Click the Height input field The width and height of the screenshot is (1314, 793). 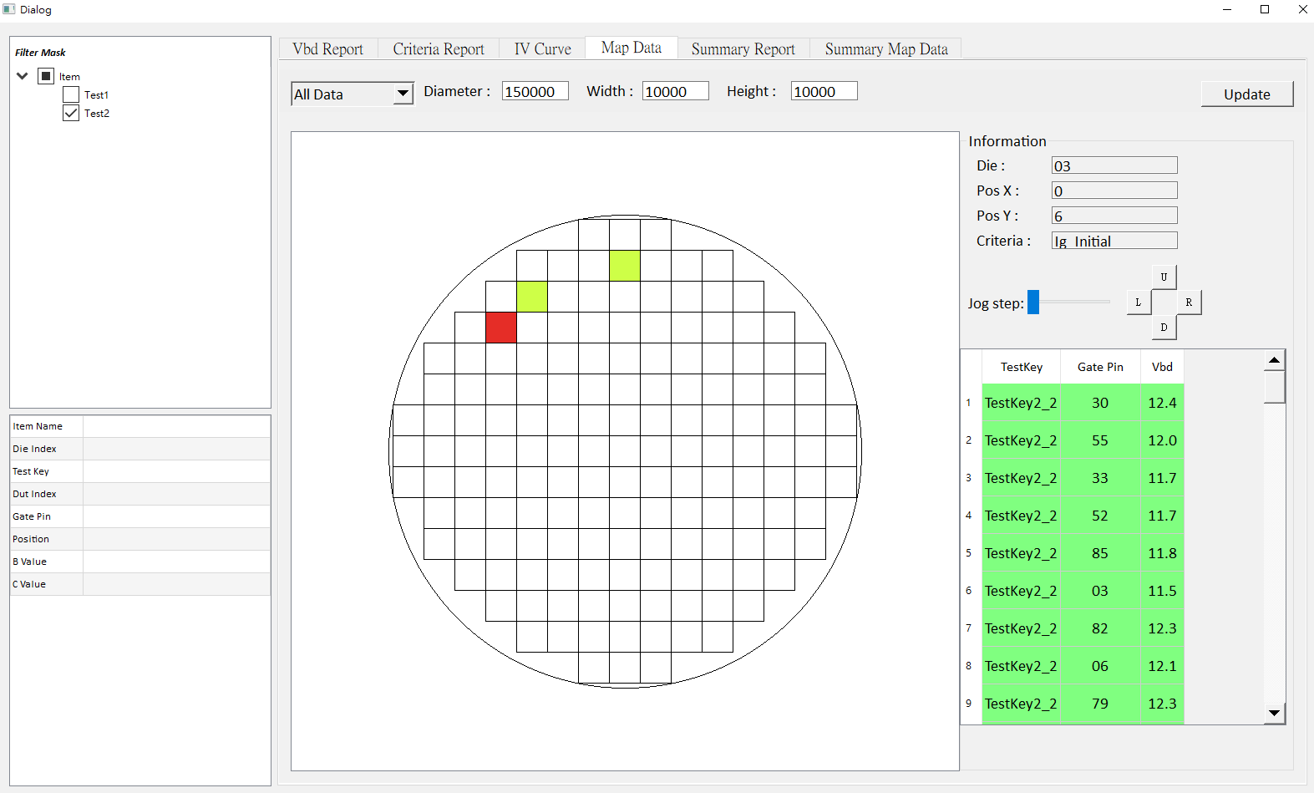pyautogui.click(x=824, y=91)
